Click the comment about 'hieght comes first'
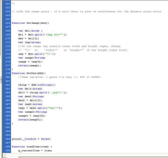This screenshot has width=168, height=158. tap(73, 50)
